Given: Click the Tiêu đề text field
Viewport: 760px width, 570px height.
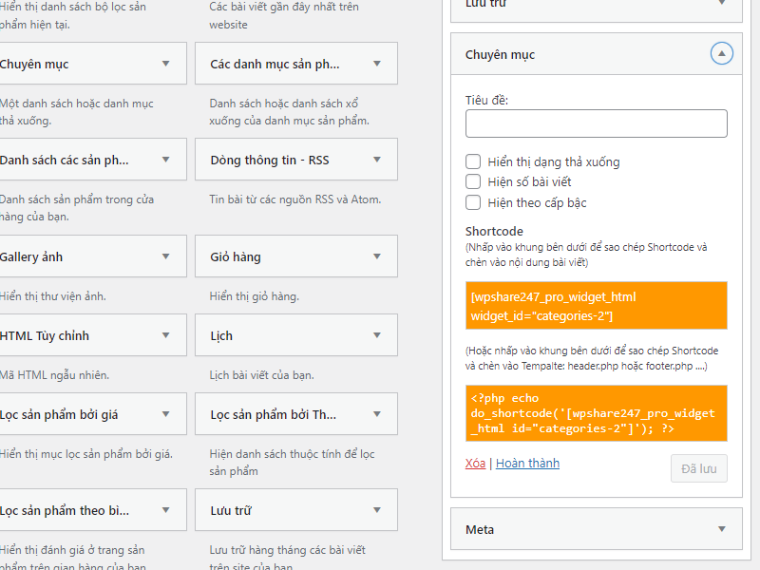Looking at the screenshot, I should click(596, 123).
